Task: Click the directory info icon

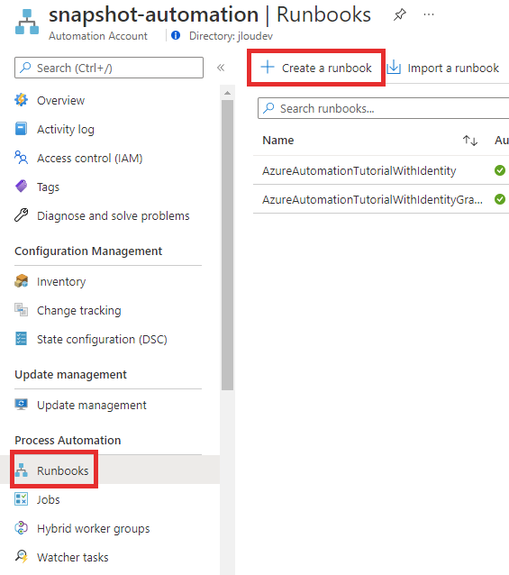Action: pos(176,35)
